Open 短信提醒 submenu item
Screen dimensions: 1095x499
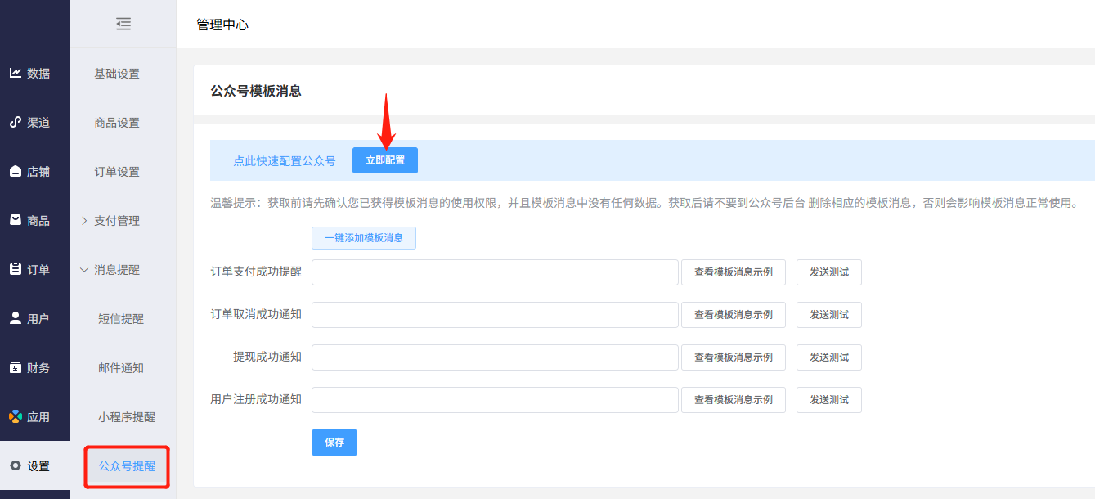click(121, 319)
